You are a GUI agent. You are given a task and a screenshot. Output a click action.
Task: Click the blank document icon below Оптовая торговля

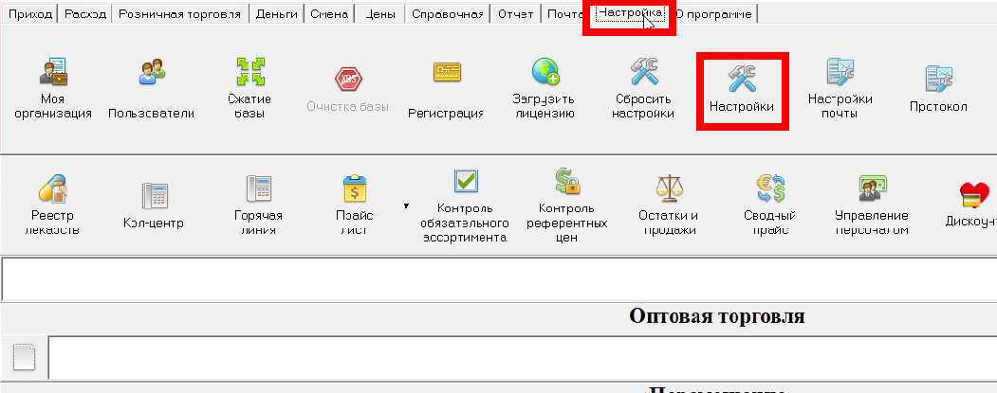point(24,357)
